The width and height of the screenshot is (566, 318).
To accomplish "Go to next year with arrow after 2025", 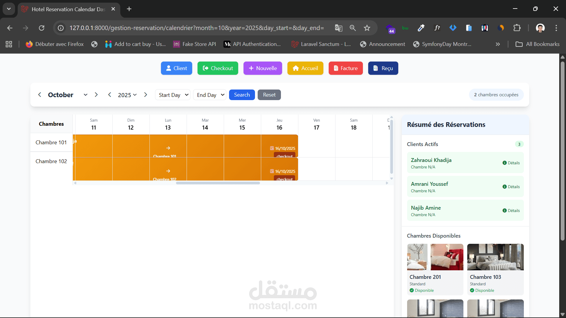I will coord(146,95).
